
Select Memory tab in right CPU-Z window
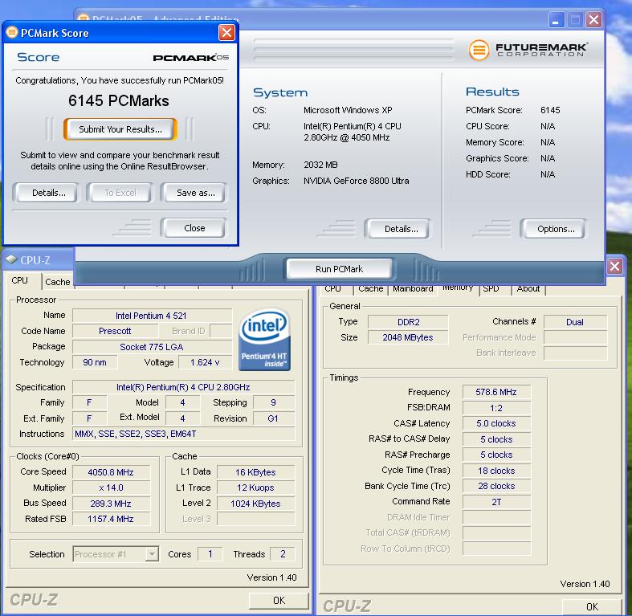[x=458, y=288]
